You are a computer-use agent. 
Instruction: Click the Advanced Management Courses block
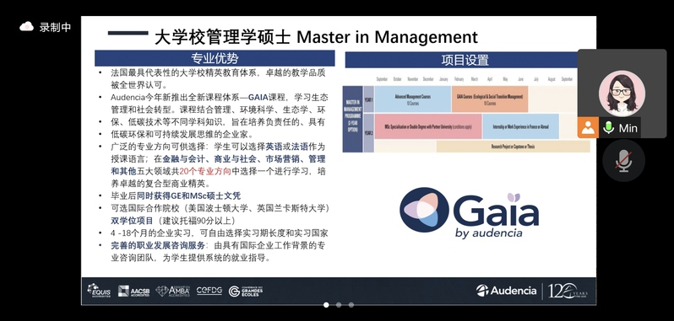click(x=413, y=99)
